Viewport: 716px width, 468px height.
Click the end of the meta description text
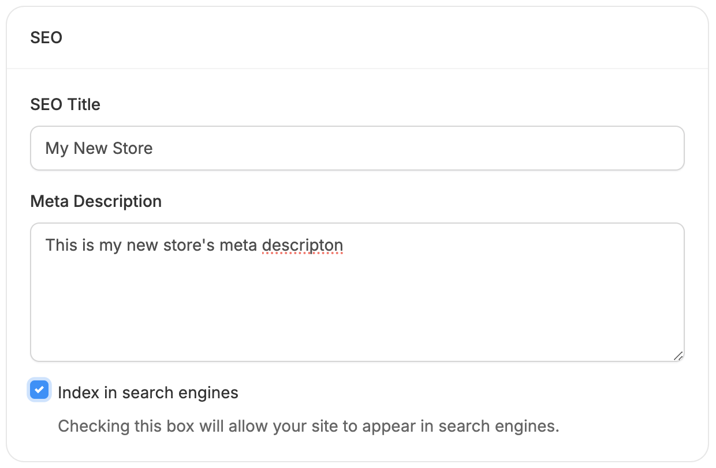click(345, 245)
